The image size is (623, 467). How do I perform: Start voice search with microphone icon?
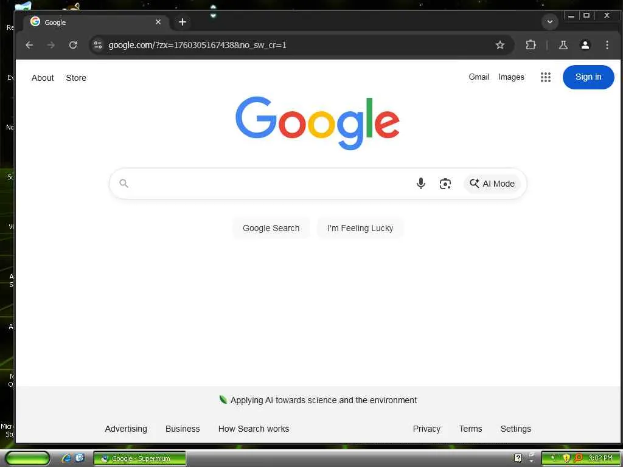(421, 184)
